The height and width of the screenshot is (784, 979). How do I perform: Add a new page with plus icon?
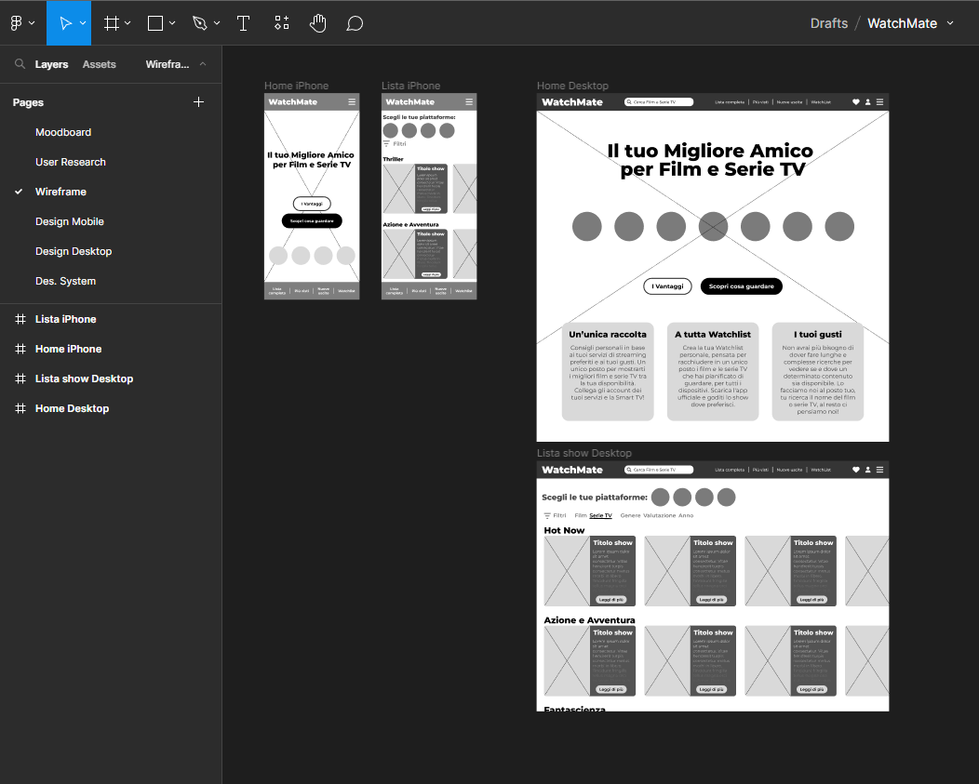198,101
